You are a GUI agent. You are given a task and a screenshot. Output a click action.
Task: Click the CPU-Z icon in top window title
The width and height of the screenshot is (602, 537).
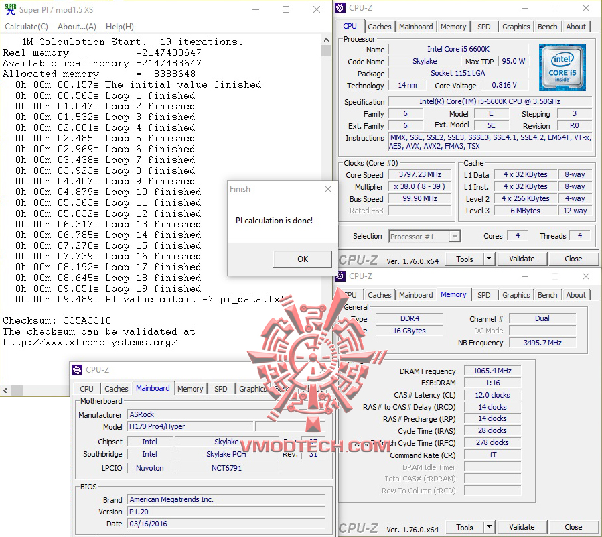pyautogui.click(x=340, y=7)
